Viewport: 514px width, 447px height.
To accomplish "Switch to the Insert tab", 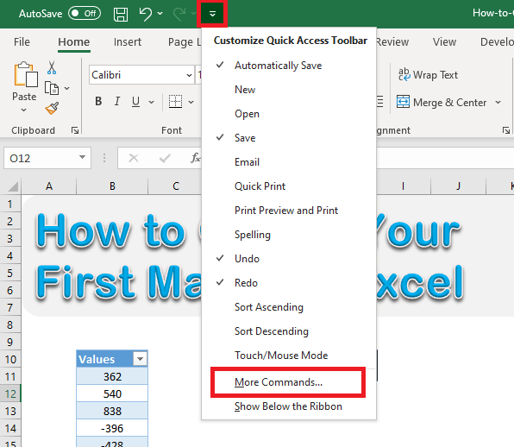I will (127, 42).
